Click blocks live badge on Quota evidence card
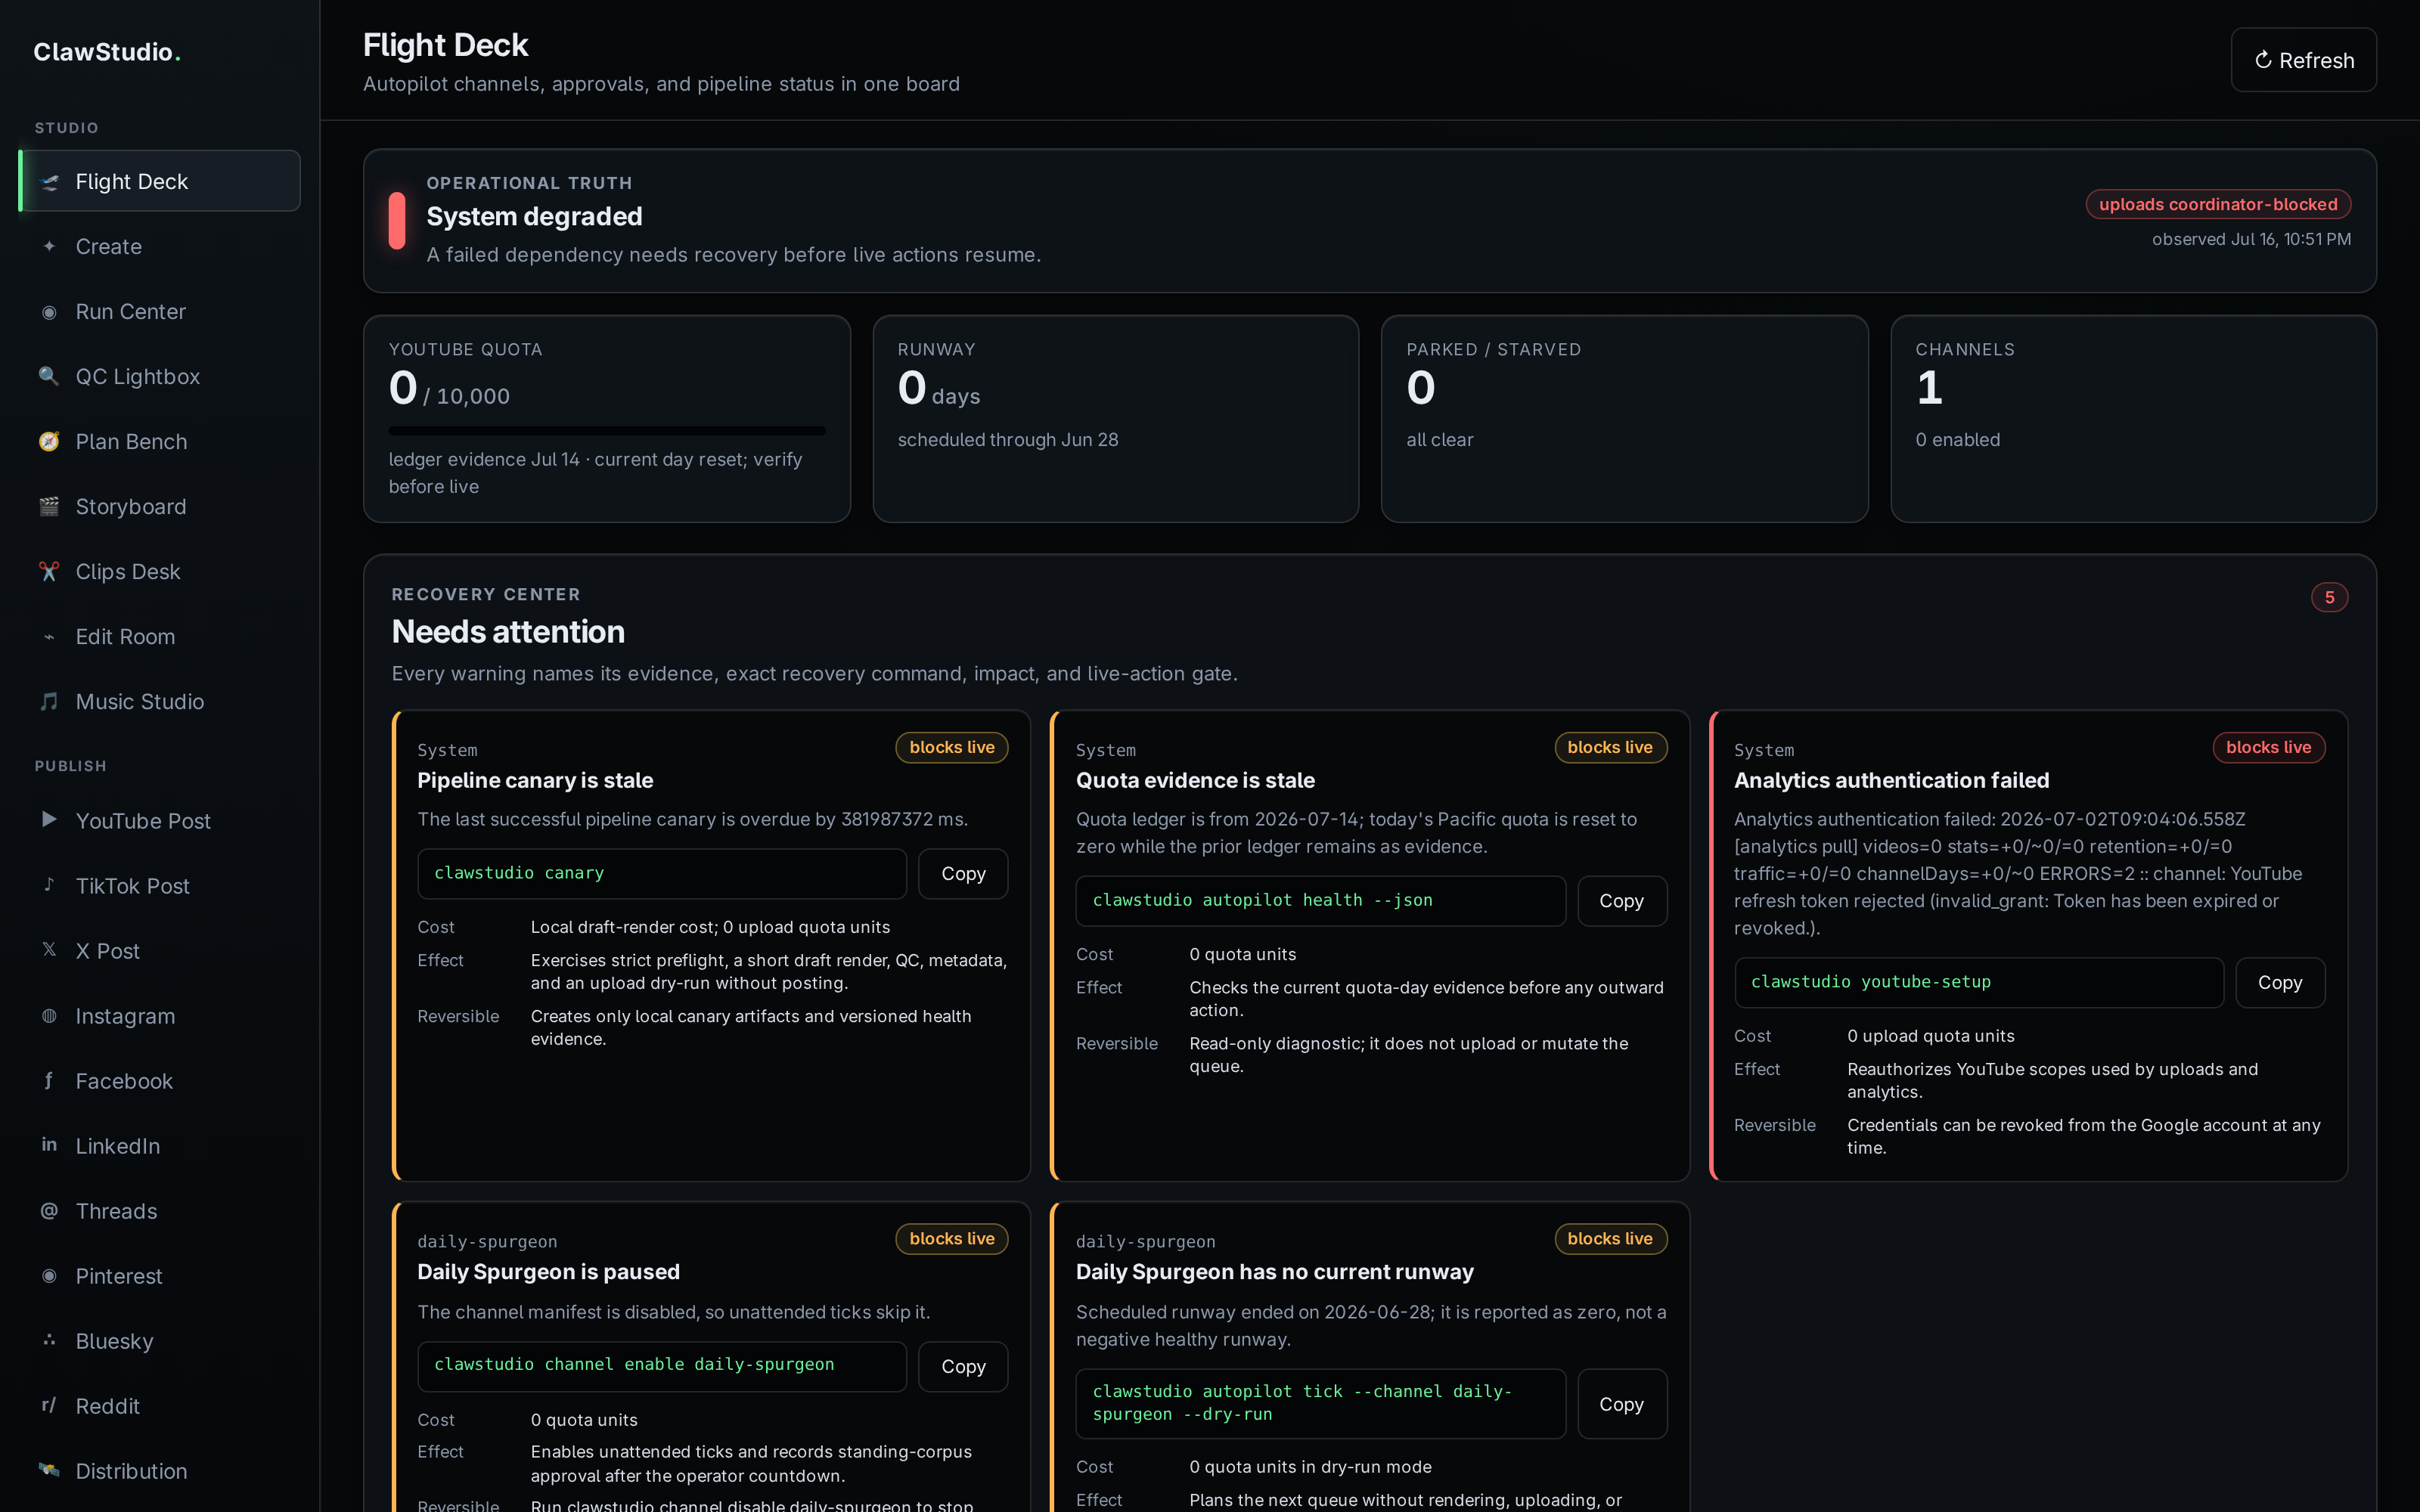Image resolution: width=2420 pixels, height=1512 pixels. click(x=1610, y=748)
